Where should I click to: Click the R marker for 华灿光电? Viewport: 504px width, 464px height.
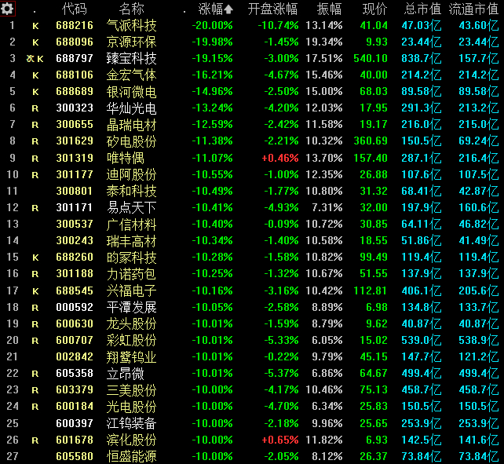35,108
